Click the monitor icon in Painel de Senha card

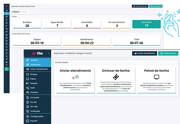(x=156, y=77)
